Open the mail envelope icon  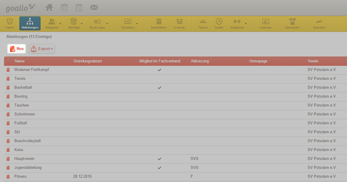click(94, 8)
